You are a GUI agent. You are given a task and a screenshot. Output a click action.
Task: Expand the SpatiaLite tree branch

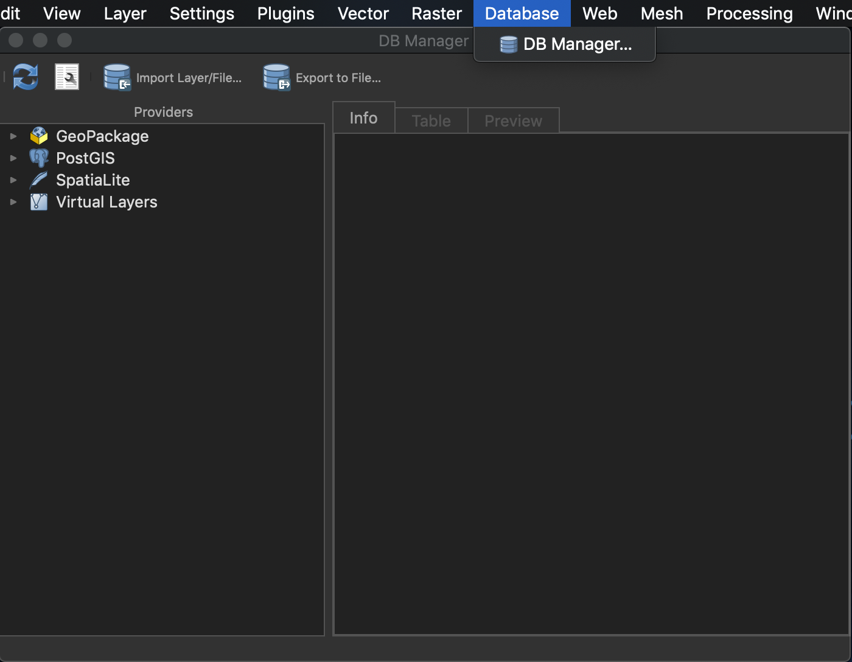click(x=13, y=179)
